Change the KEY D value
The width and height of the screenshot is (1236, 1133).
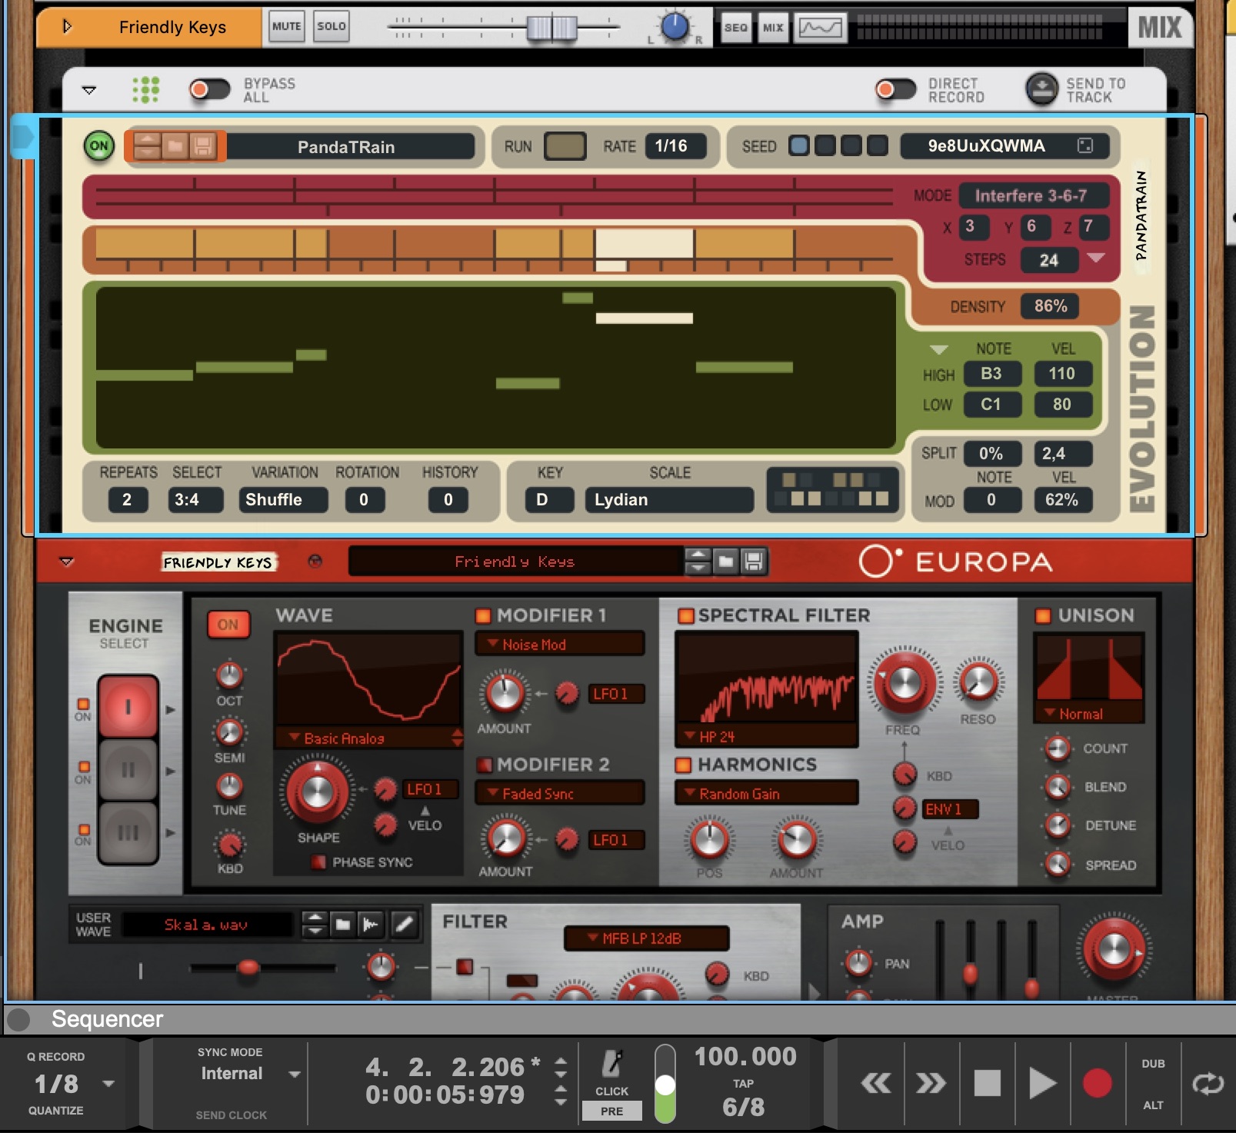coord(549,500)
